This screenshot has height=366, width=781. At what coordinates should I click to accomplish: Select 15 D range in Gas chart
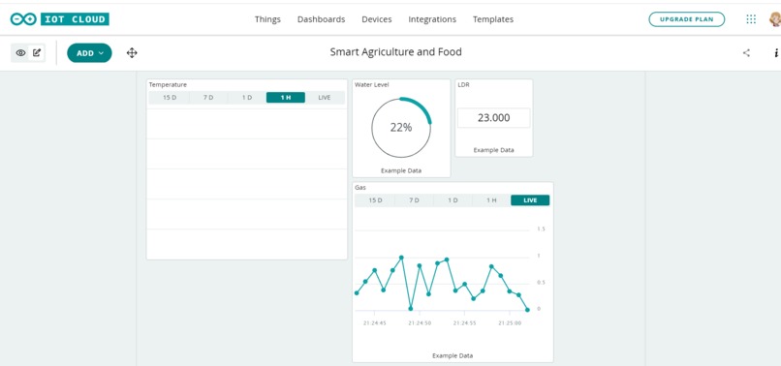(x=375, y=200)
